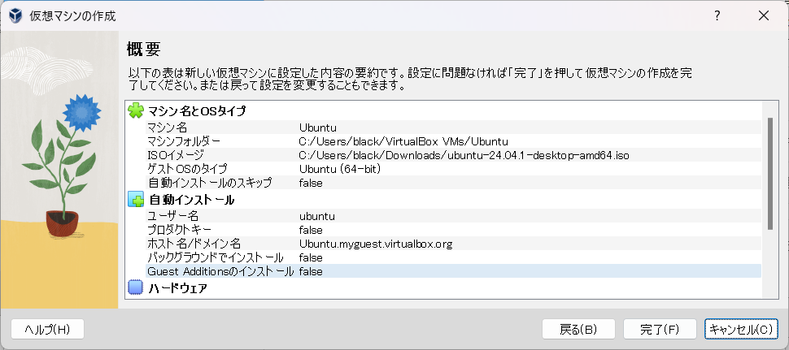
Task: Click the Ubuntu (64-bit) value
Action: coord(340,169)
